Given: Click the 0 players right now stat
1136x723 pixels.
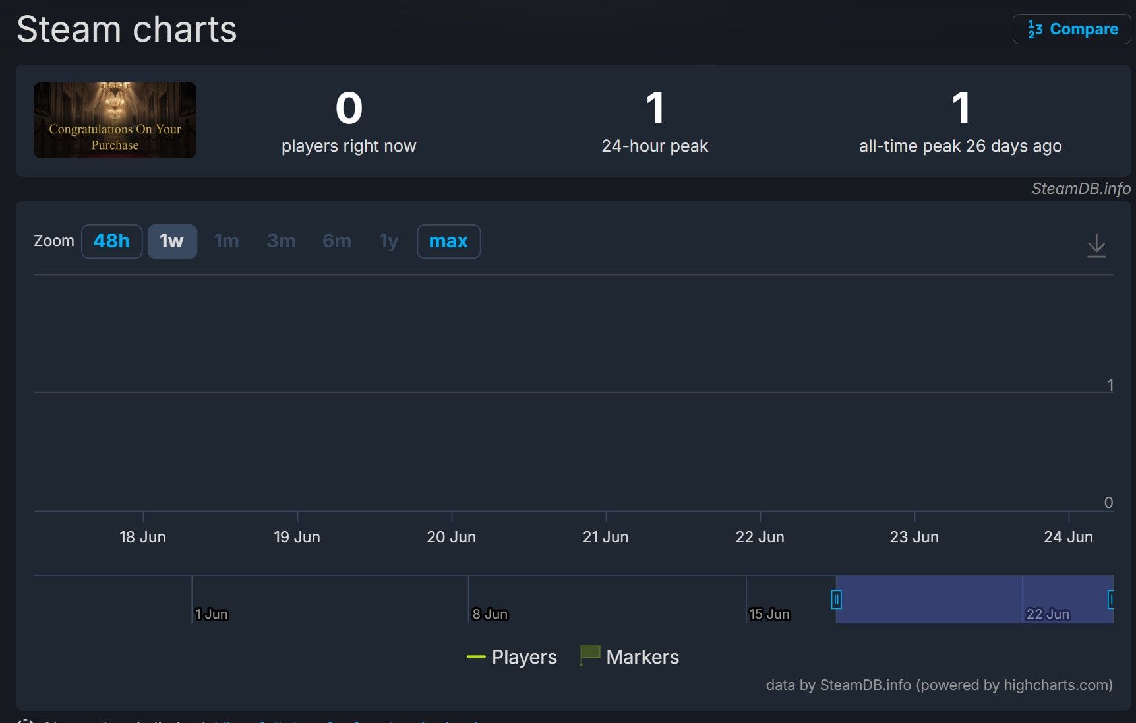Looking at the screenshot, I should [349, 122].
